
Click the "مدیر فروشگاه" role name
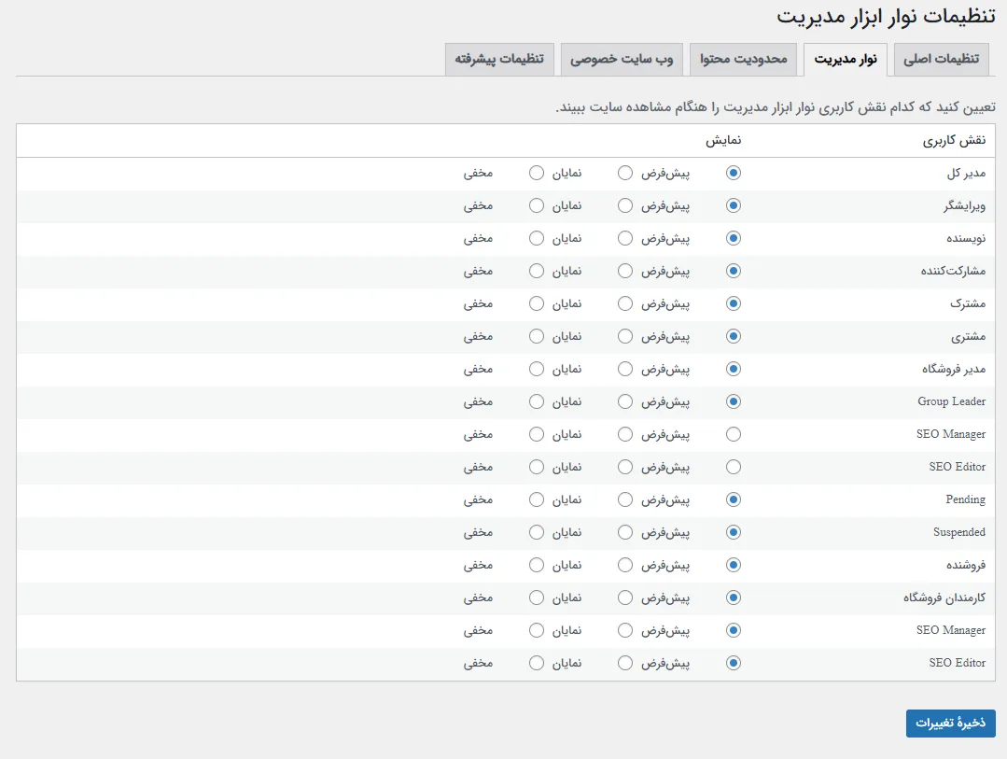(954, 369)
